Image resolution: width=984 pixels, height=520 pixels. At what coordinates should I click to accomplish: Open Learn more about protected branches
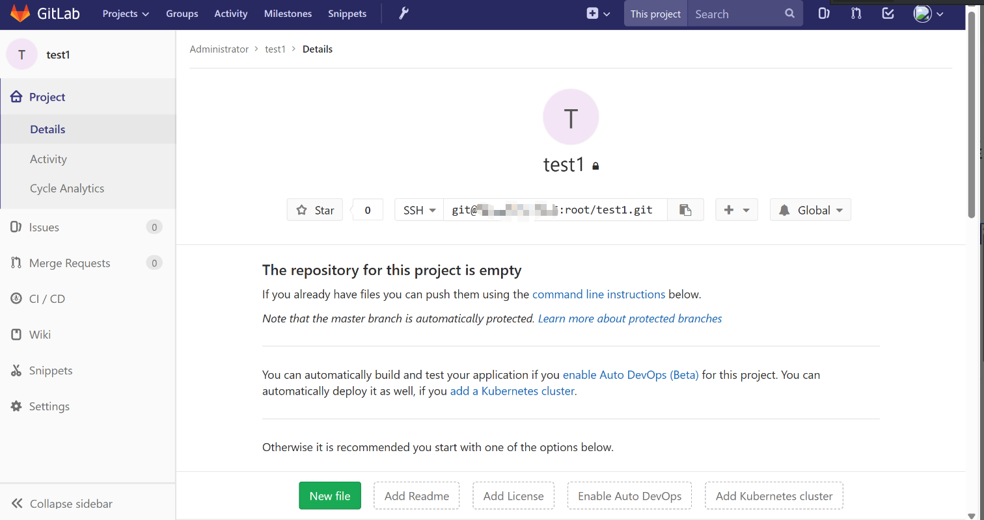pos(630,318)
